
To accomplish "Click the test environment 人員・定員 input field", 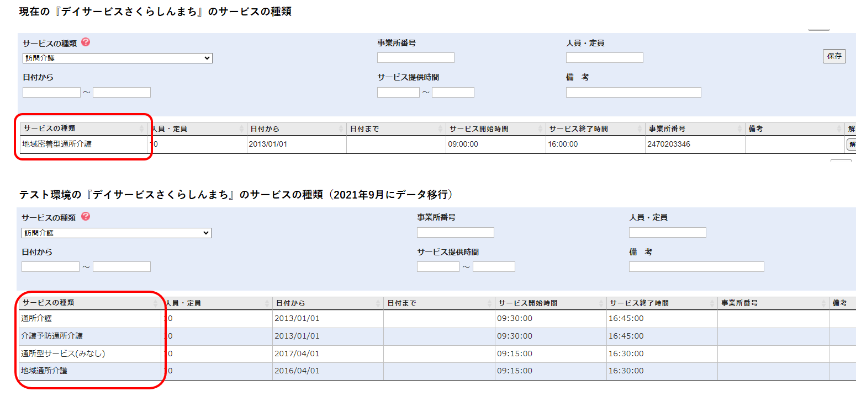I will [667, 233].
